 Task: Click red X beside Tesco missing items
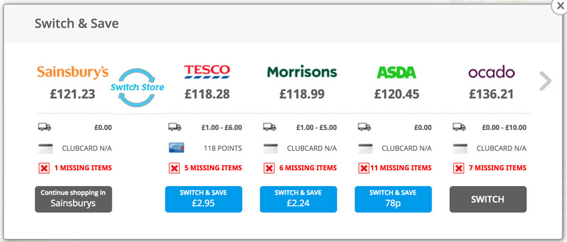176,168
